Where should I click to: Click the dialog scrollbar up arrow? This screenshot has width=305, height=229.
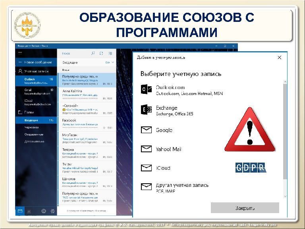(x=285, y=82)
